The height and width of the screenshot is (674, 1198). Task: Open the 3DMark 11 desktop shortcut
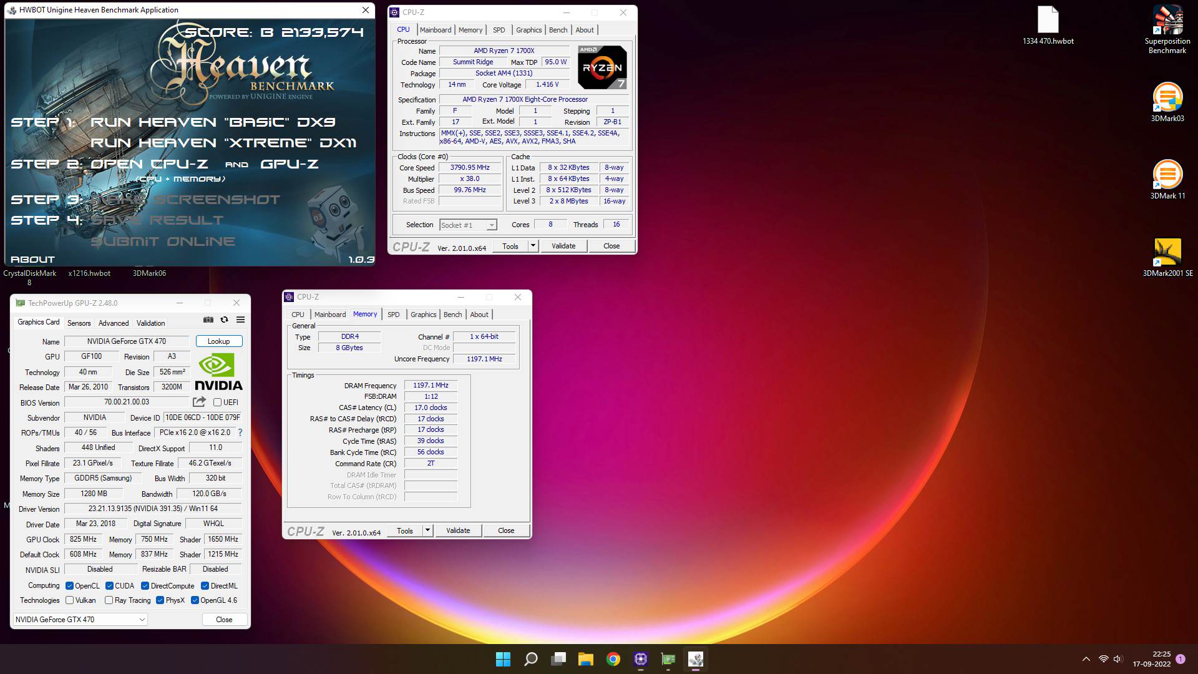tap(1167, 180)
